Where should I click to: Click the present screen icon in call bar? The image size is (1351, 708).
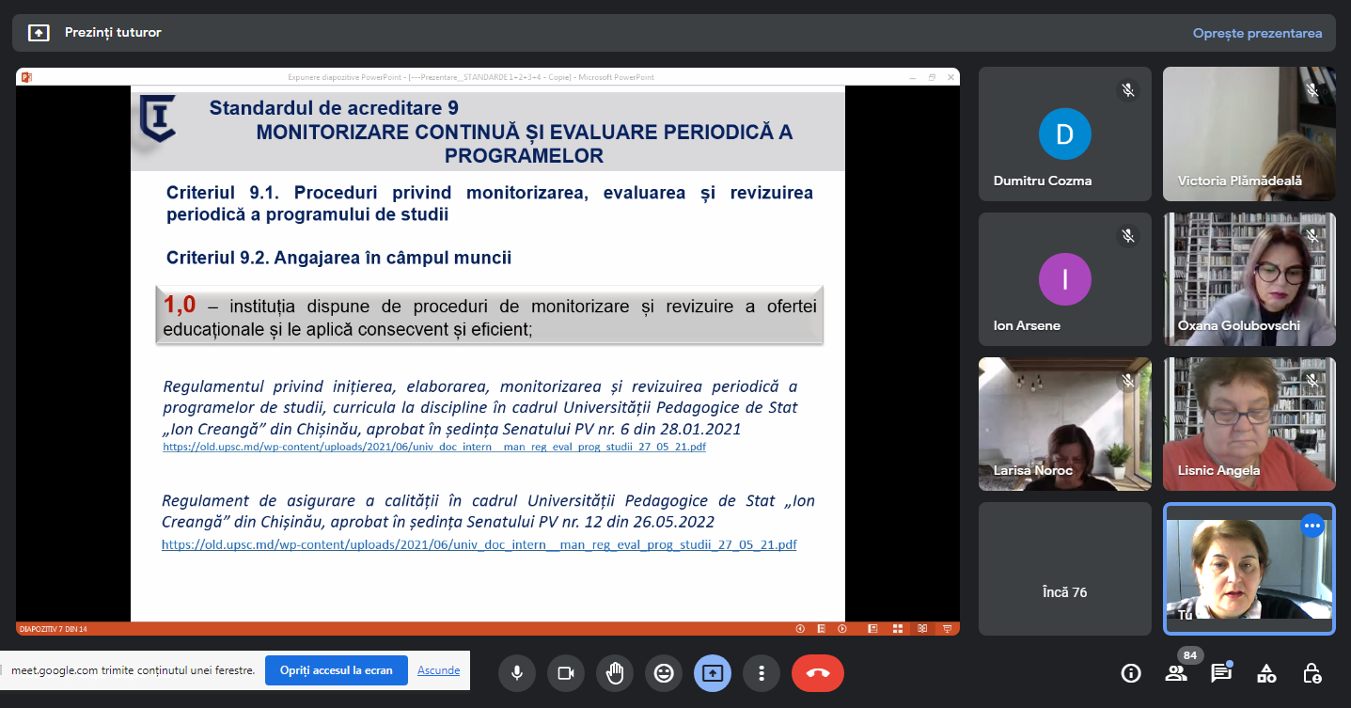(x=713, y=673)
